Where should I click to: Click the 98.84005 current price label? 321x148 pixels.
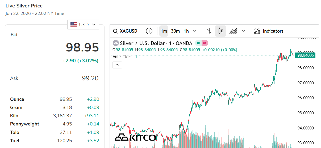[306, 55]
